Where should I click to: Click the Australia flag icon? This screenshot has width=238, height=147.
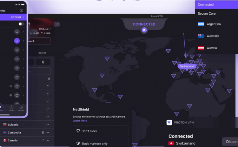tap(201, 36)
